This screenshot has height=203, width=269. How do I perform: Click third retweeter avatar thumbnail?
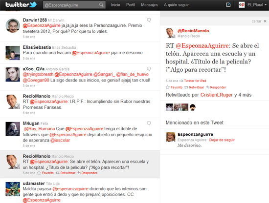pyautogui.click(x=185, y=107)
